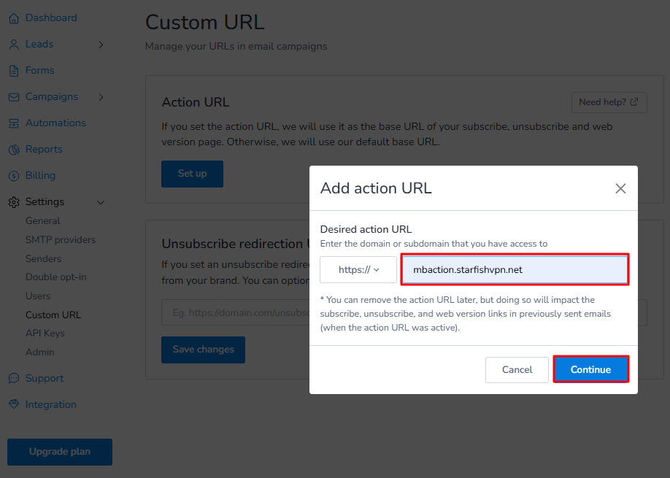Select Custom URL settings item
Image resolution: width=670 pixels, height=478 pixels.
(53, 315)
